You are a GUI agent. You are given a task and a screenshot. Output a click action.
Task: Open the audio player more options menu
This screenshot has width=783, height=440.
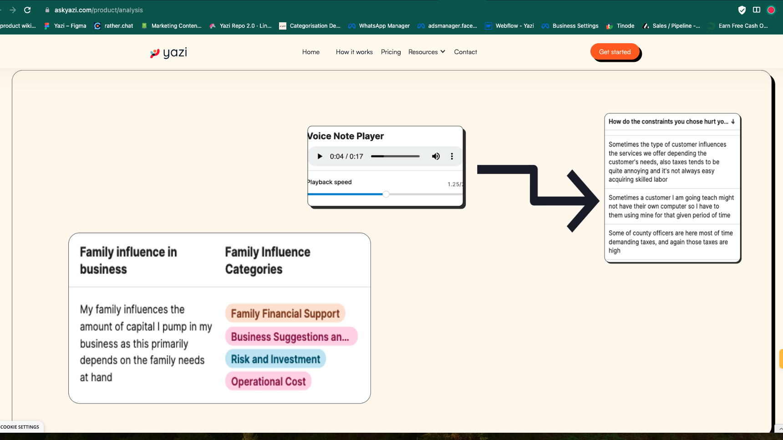pos(452,157)
